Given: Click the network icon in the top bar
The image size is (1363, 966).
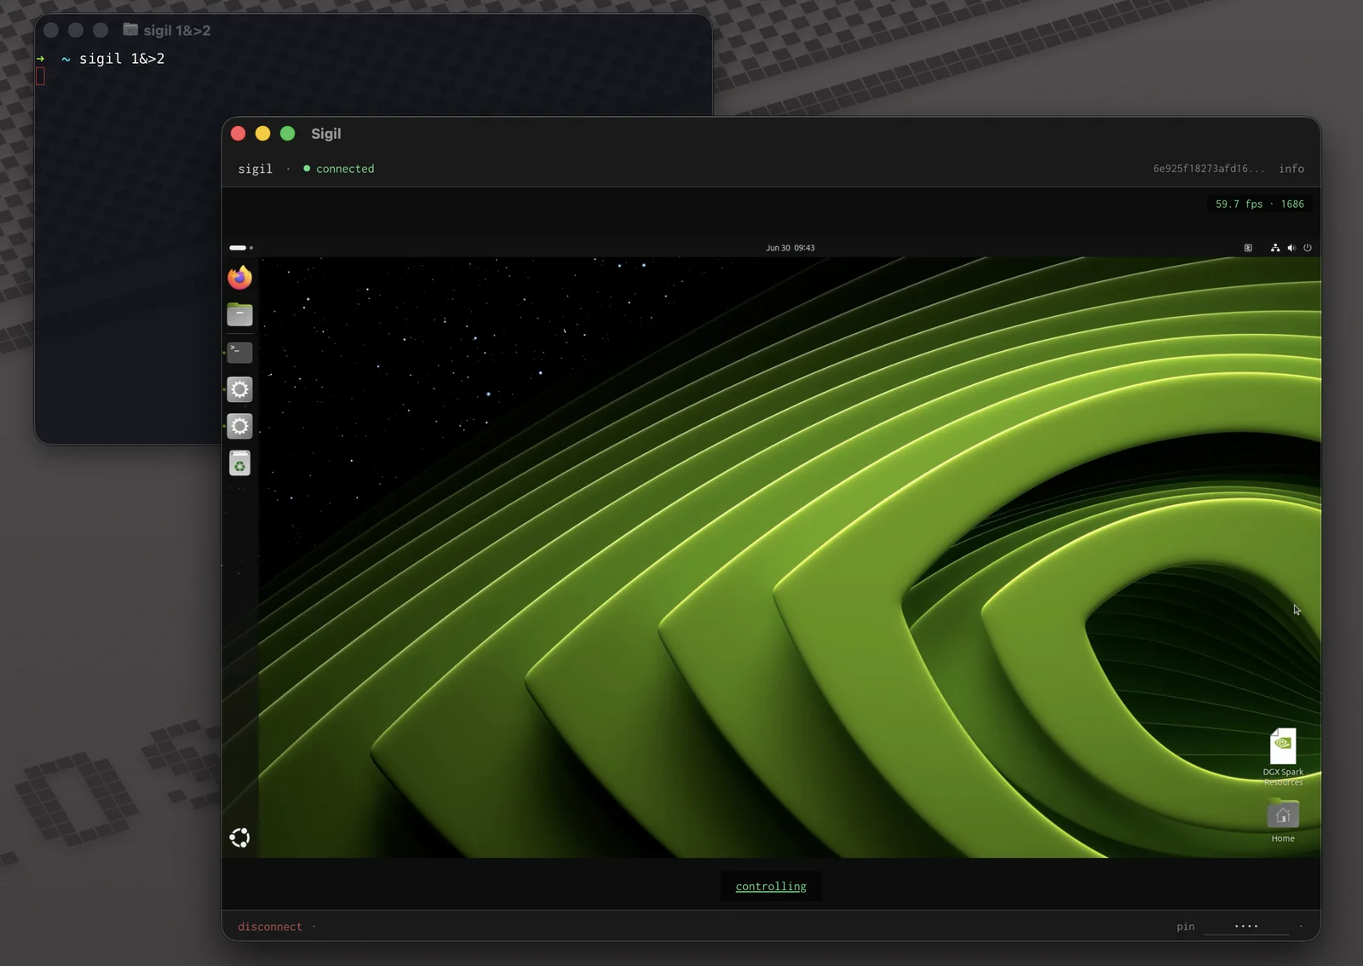Looking at the screenshot, I should [x=1275, y=248].
